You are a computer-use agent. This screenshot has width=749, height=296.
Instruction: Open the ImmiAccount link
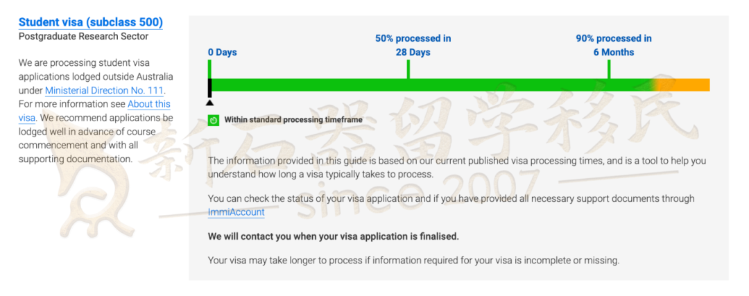pyautogui.click(x=236, y=212)
